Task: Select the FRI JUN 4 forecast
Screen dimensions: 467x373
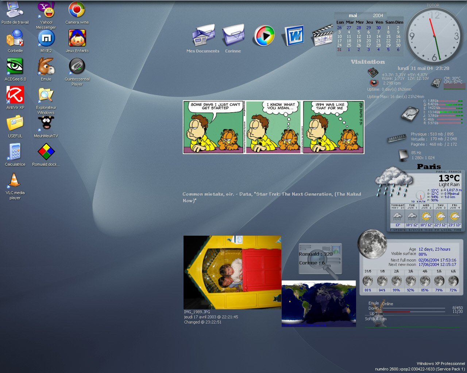Action: (x=455, y=215)
